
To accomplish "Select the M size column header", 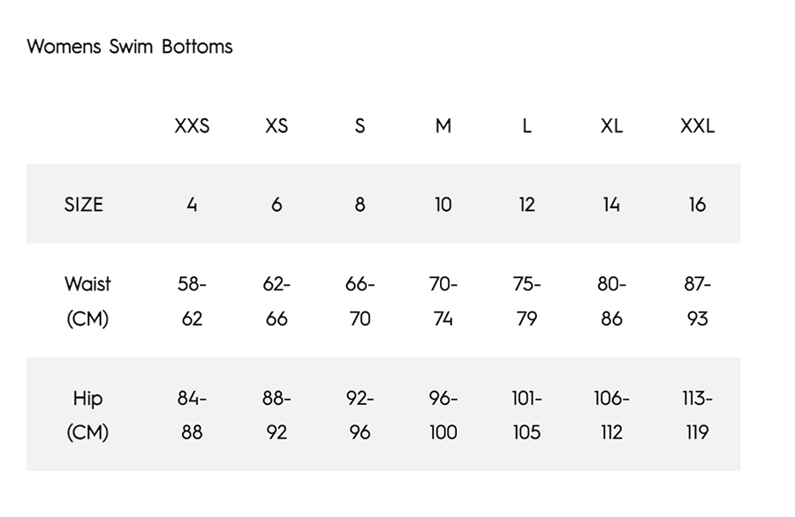I will click(443, 126).
